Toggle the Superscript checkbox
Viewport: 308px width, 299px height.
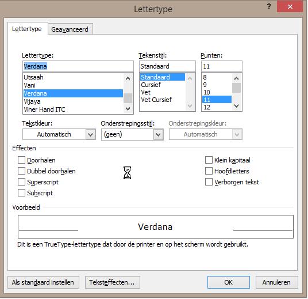tap(21, 182)
